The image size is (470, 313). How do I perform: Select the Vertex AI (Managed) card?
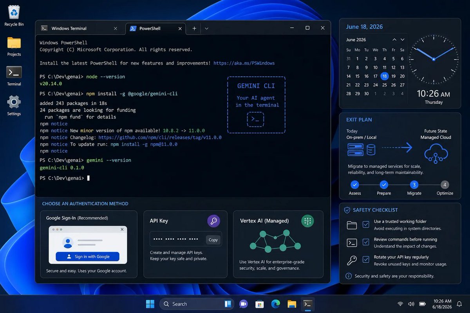pos(278,244)
